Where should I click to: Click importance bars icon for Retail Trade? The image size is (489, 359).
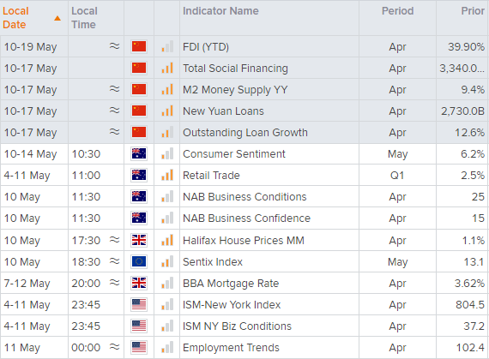[167, 175]
